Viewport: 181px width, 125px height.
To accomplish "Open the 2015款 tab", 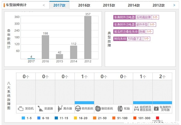I will (109, 5).
